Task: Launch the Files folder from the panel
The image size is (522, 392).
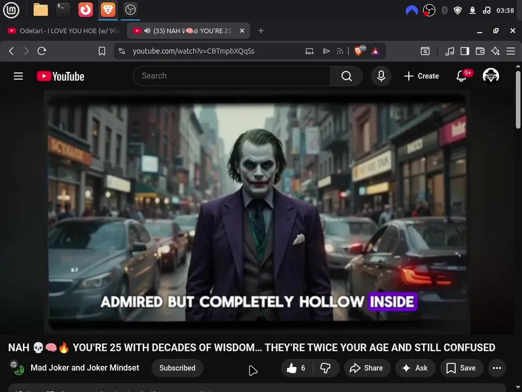Action: [41, 10]
